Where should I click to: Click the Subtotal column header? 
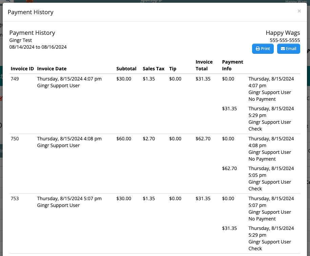126,69
